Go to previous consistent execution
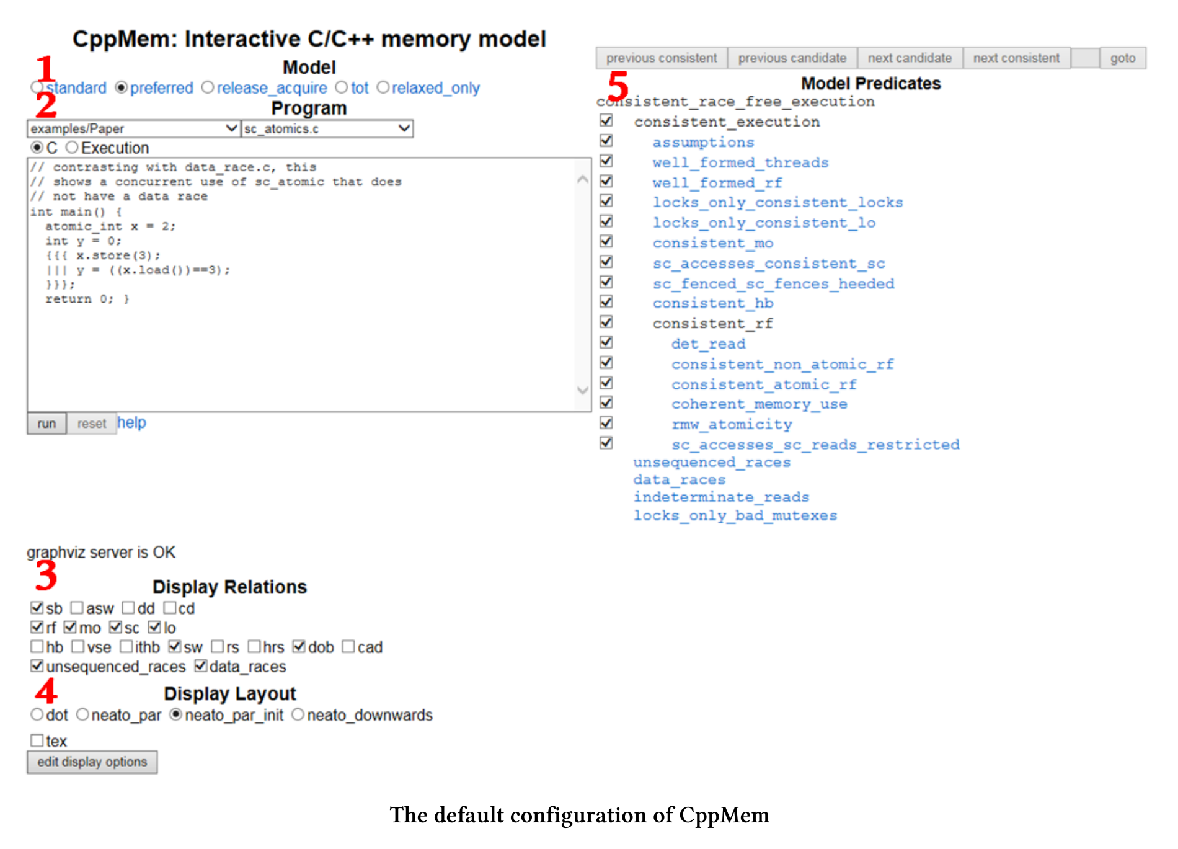 tap(662, 58)
